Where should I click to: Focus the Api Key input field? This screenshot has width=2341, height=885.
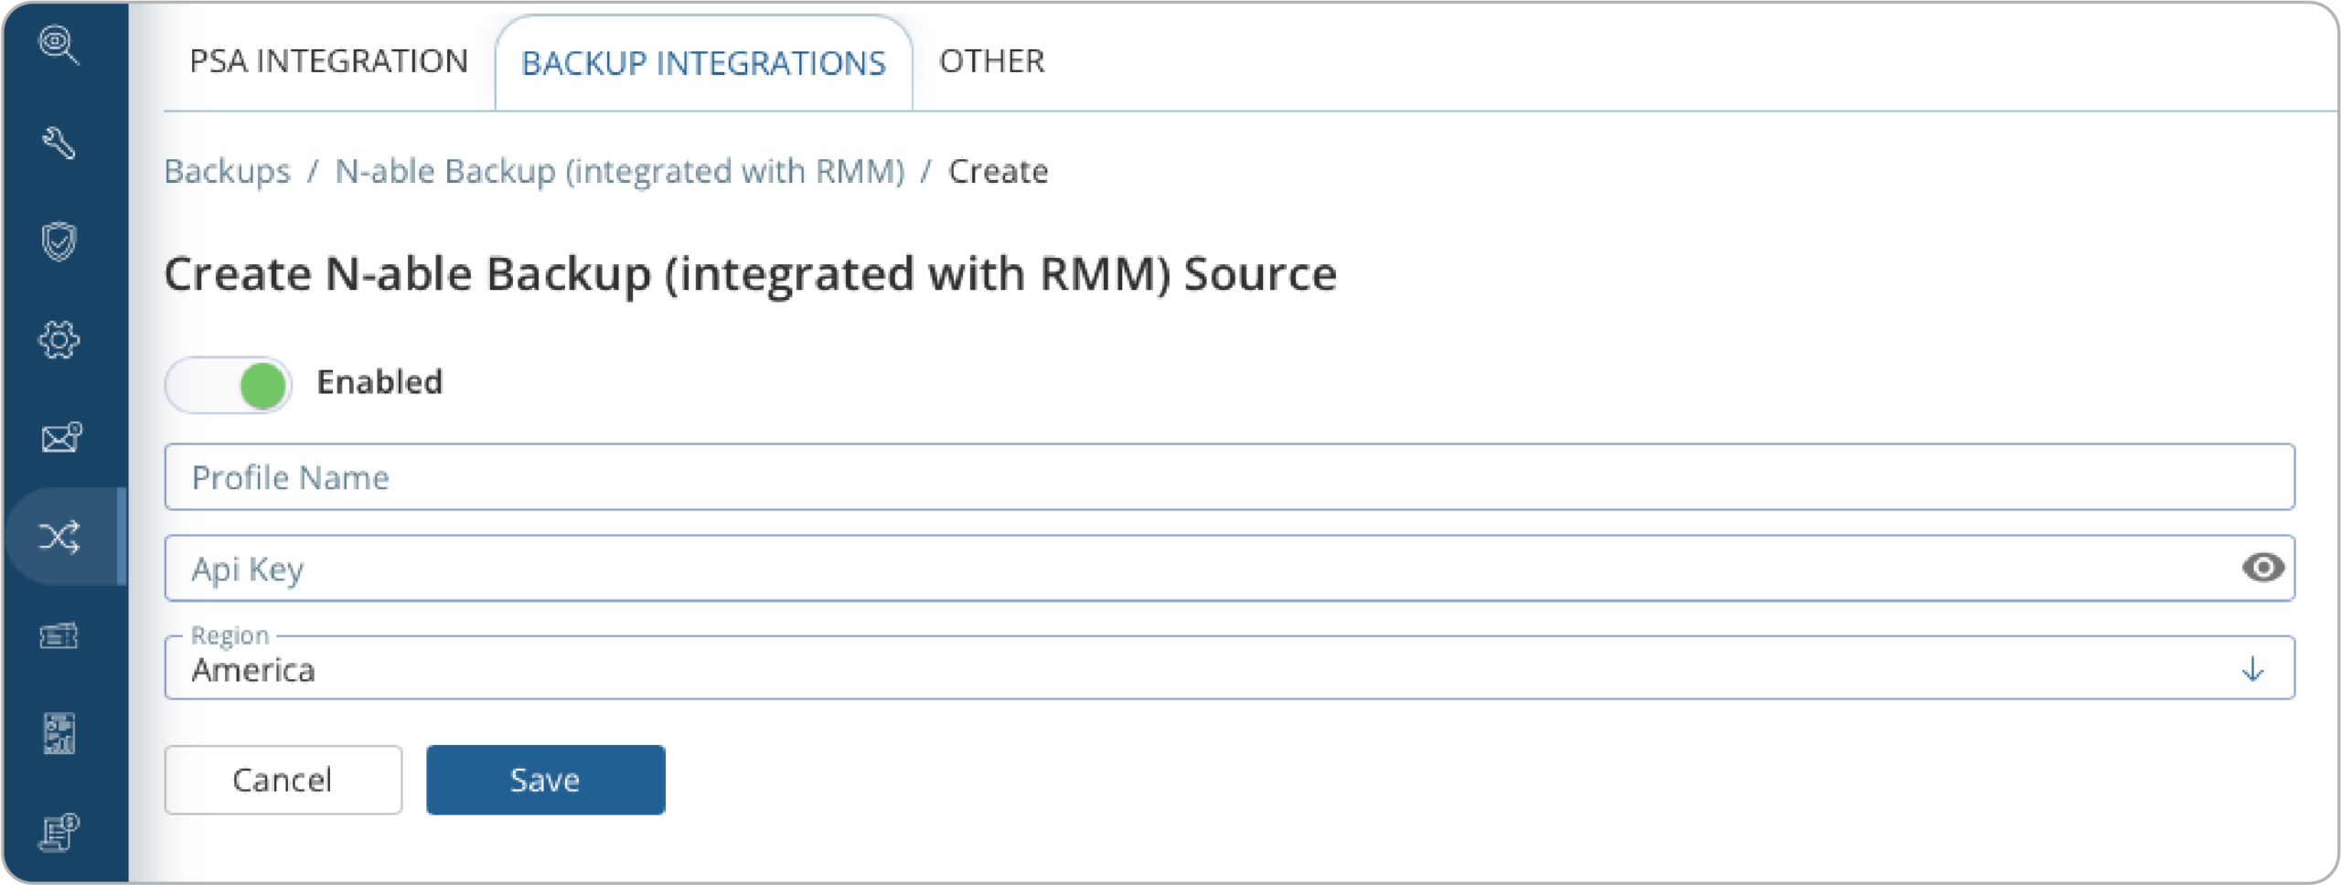[x=1229, y=568]
